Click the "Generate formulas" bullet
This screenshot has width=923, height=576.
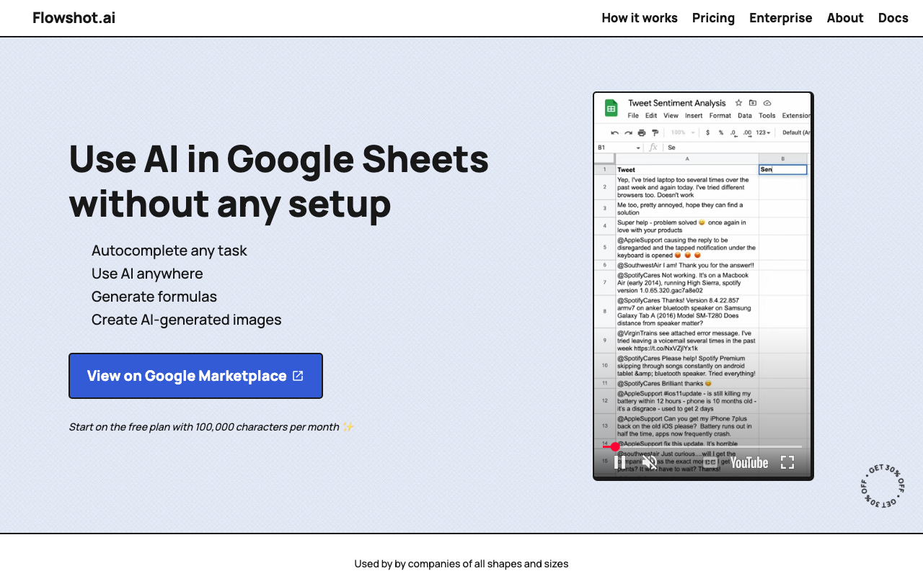coord(154,297)
